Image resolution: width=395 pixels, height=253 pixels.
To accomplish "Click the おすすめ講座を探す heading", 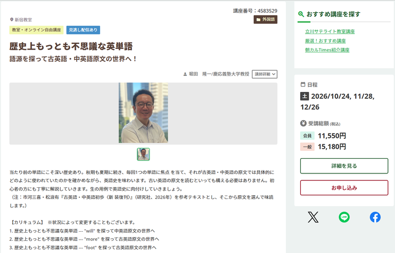I will click(x=333, y=14).
